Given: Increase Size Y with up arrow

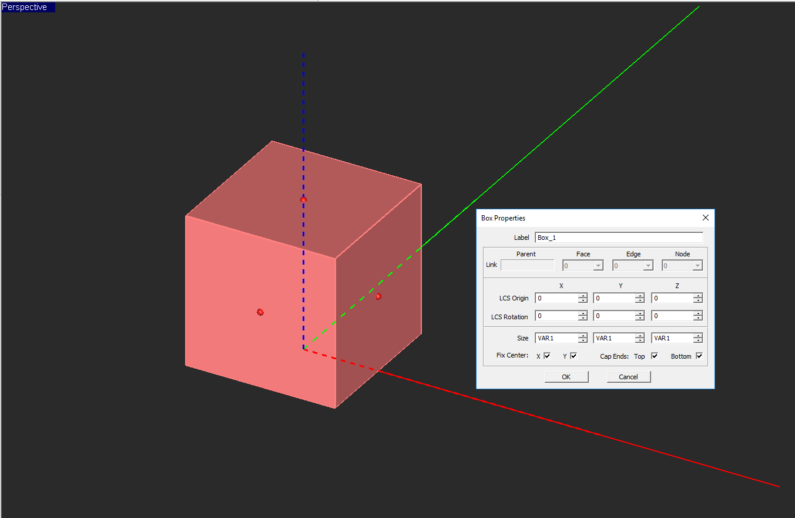Looking at the screenshot, I should coord(640,336).
